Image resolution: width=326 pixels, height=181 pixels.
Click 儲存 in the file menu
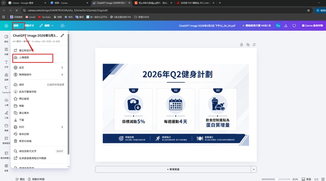pos(39,85)
